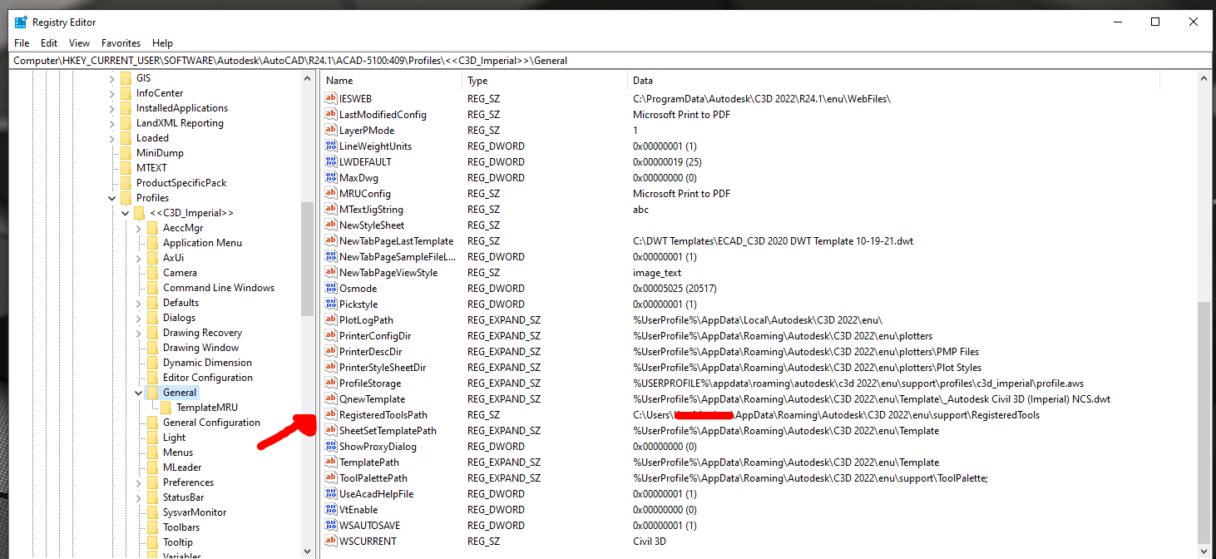1216x559 pixels.
Task: Click the REG_EXPAND_SZ icon beside PlotLogPath
Action: pos(329,319)
